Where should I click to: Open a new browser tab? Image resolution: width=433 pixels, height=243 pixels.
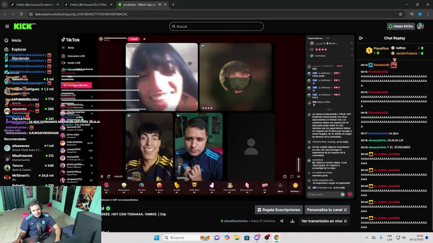tap(173, 5)
